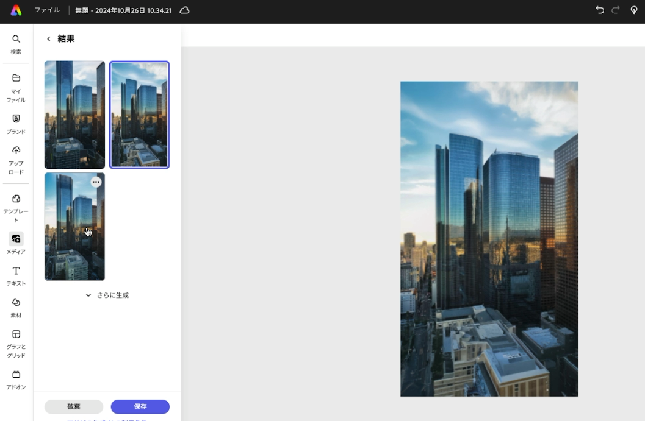
Task: Open the Upload (アップロード) panel
Action: [16, 159]
